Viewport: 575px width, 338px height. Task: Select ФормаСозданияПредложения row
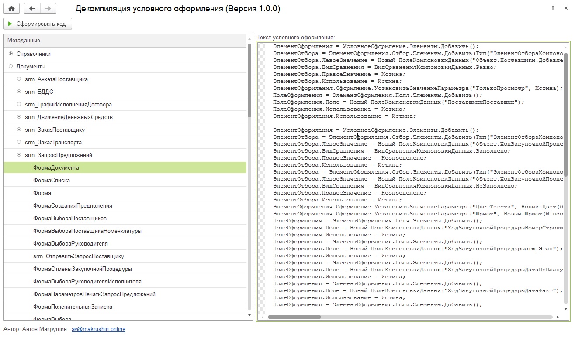click(x=125, y=205)
